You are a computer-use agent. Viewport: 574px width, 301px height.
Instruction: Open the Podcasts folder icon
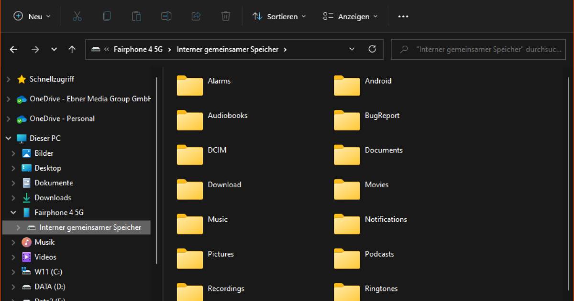click(x=347, y=258)
